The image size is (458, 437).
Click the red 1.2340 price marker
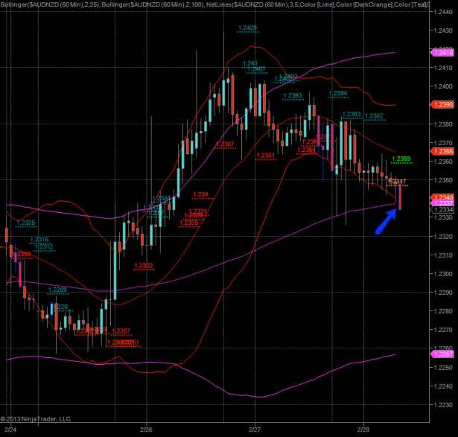[443, 197]
